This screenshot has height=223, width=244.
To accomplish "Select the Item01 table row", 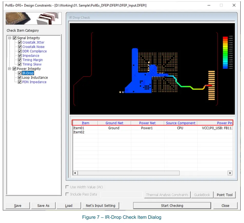I will click(x=79, y=128).
